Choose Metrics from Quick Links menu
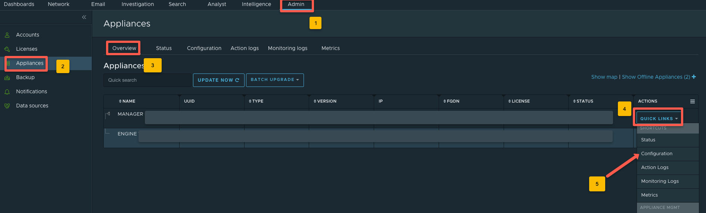The image size is (706, 213). [668, 195]
